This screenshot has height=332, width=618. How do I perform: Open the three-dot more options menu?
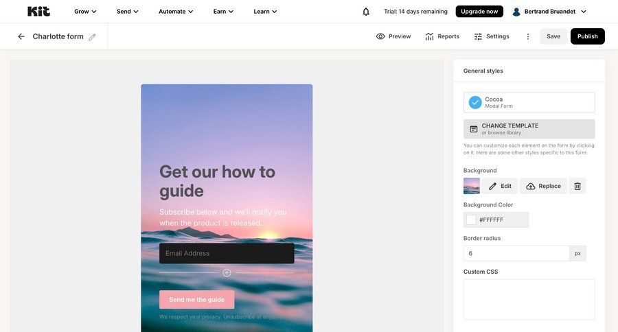point(528,36)
